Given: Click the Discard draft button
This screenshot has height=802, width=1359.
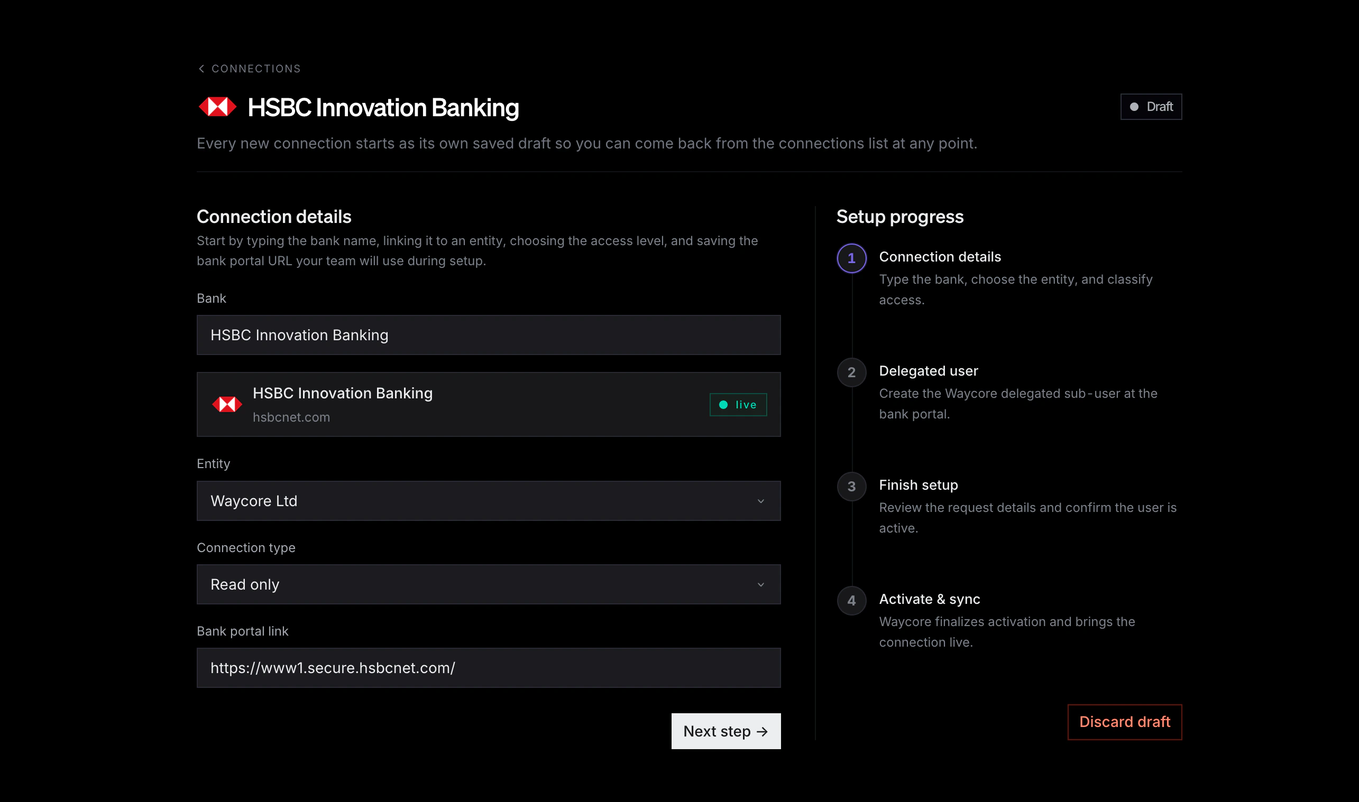Looking at the screenshot, I should tap(1124, 722).
